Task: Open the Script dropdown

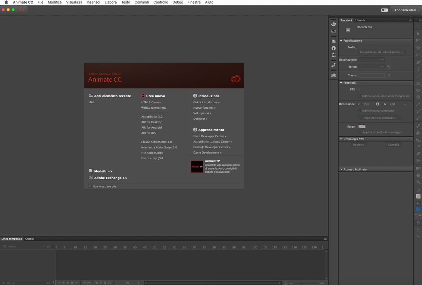Action: 371,67
